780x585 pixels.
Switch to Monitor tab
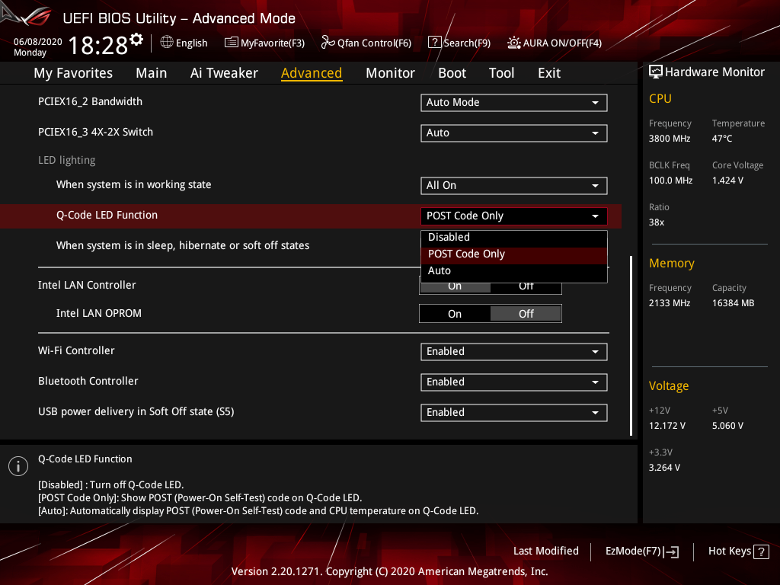[390, 73]
